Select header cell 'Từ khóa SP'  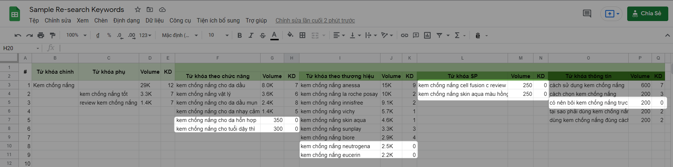(462, 76)
